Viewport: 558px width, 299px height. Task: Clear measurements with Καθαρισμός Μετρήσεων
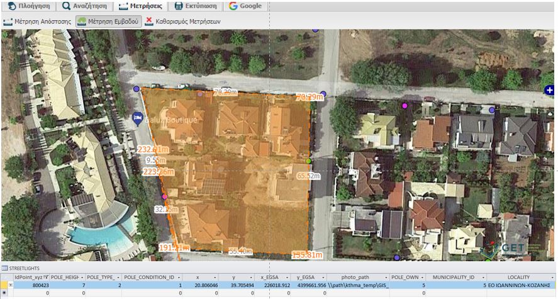click(182, 21)
